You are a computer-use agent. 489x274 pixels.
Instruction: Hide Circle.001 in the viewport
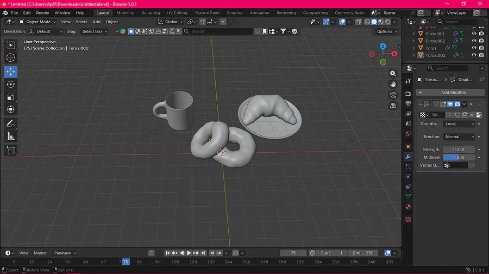474,34
